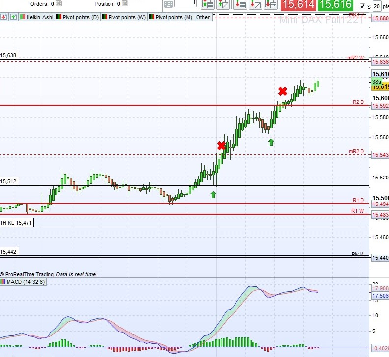Click the 15,636 price tag on the axis
389x357 pixels.
(x=380, y=62)
